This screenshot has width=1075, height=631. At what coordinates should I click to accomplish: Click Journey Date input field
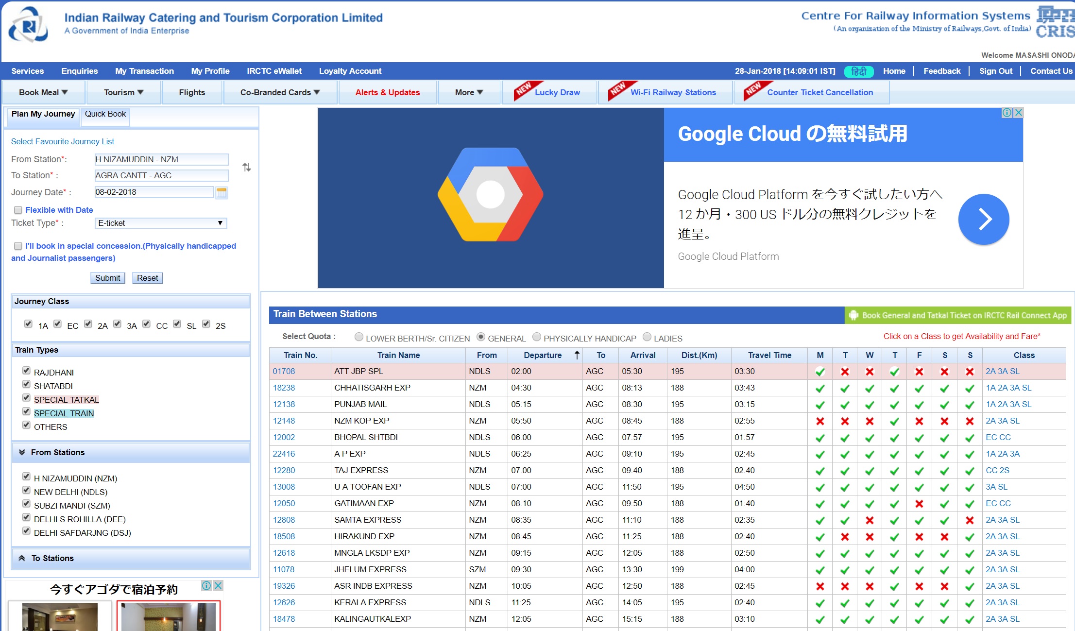pos(154,192)
